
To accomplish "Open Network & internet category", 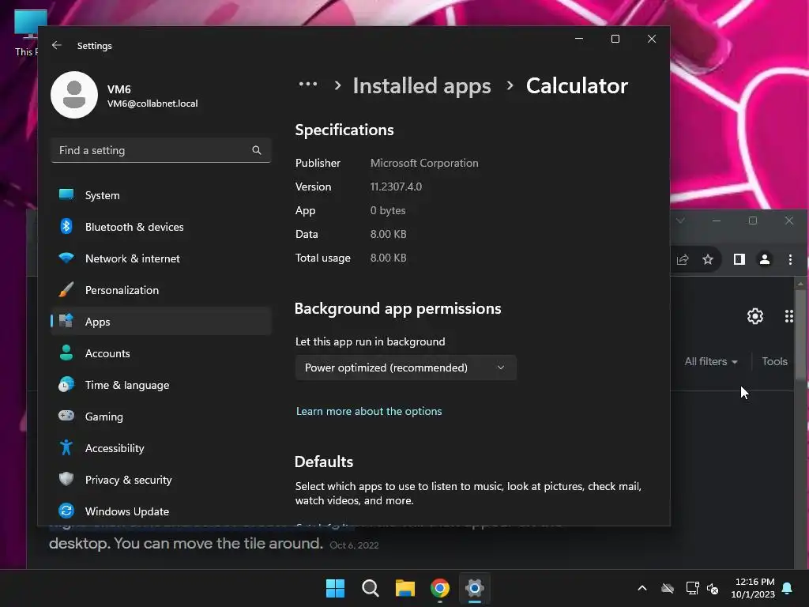I will (x=161, y=258).
